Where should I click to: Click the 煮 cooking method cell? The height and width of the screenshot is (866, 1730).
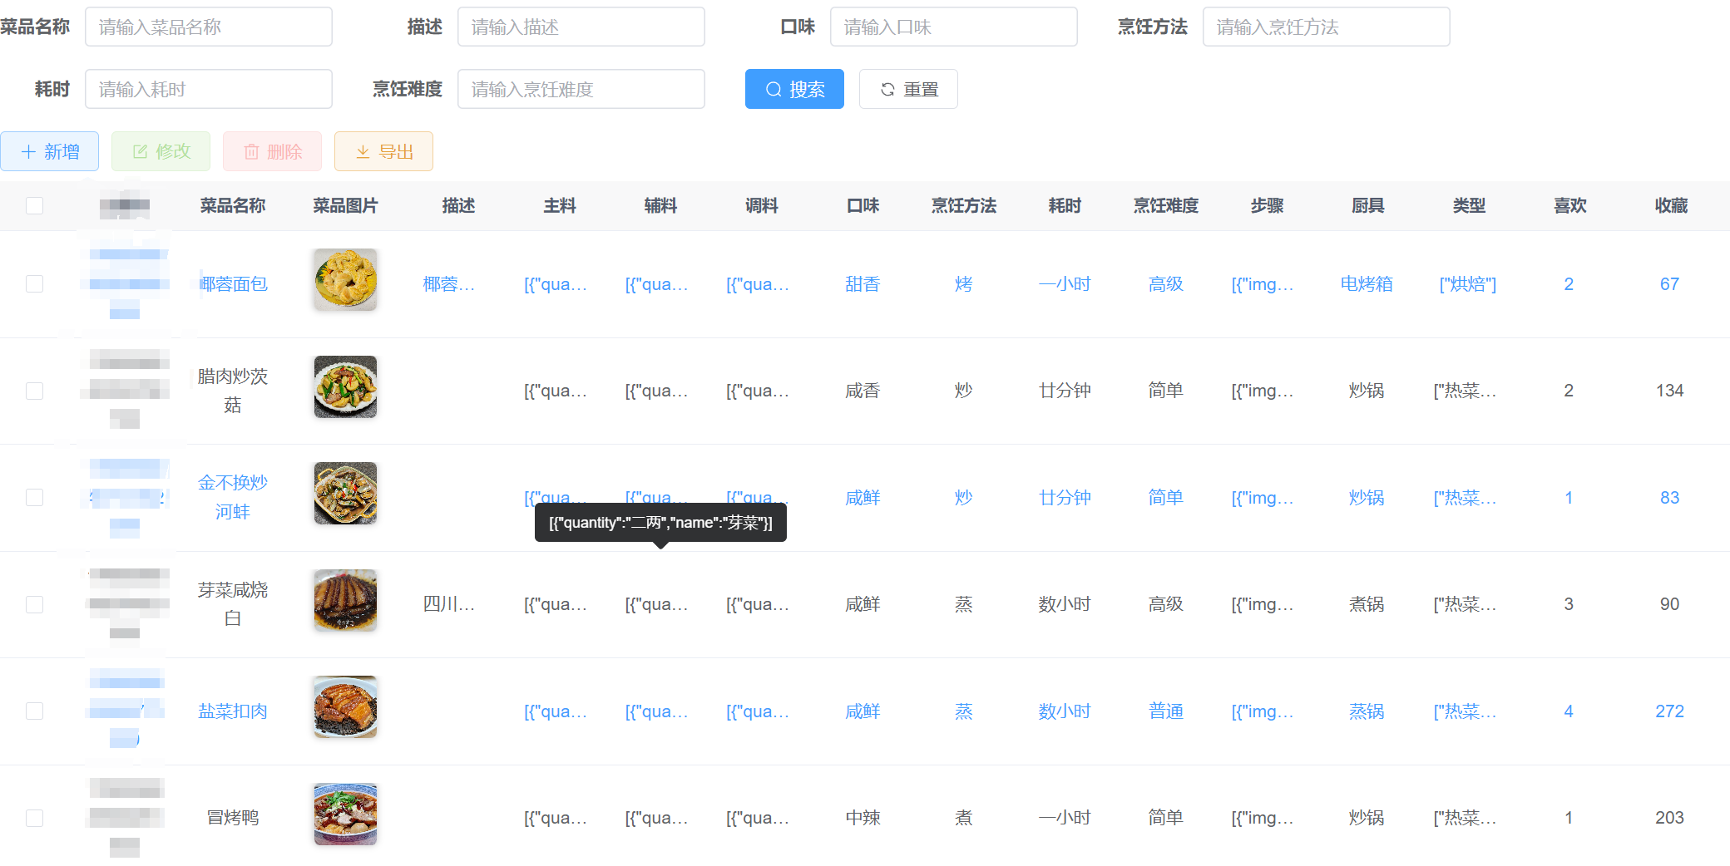(x=963, y=818)
